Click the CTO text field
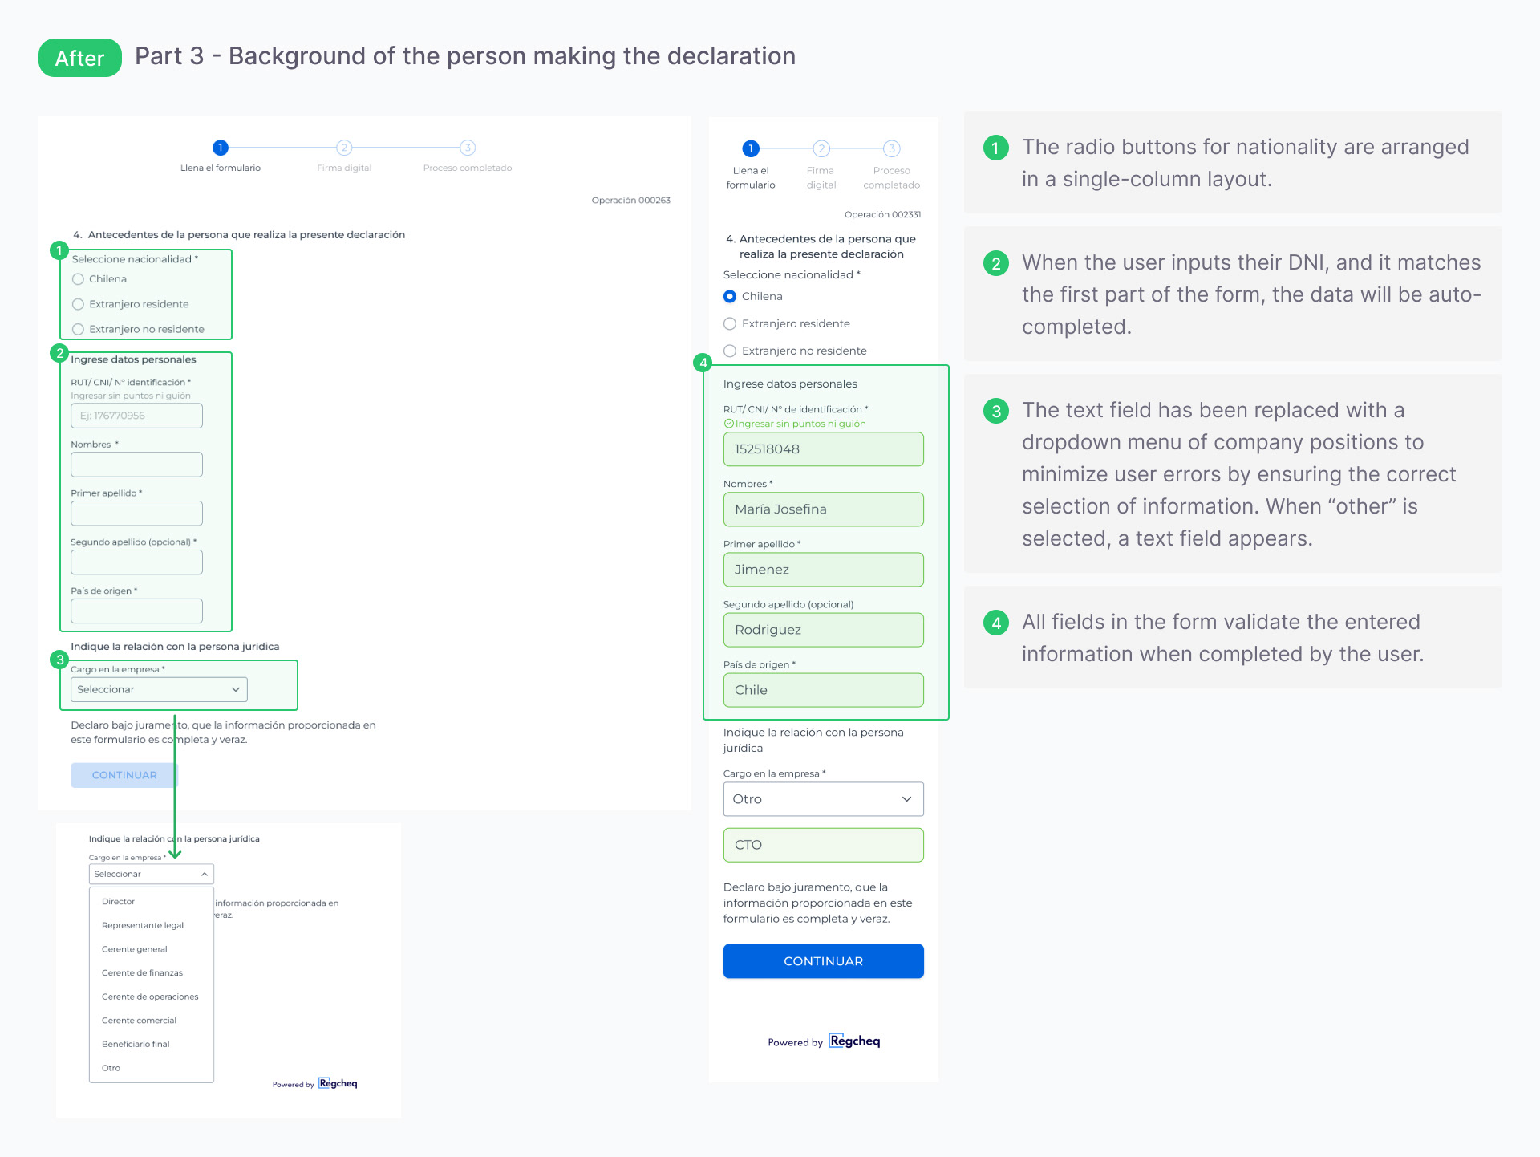The image size is (1540, 1157). tap(823, 845)
